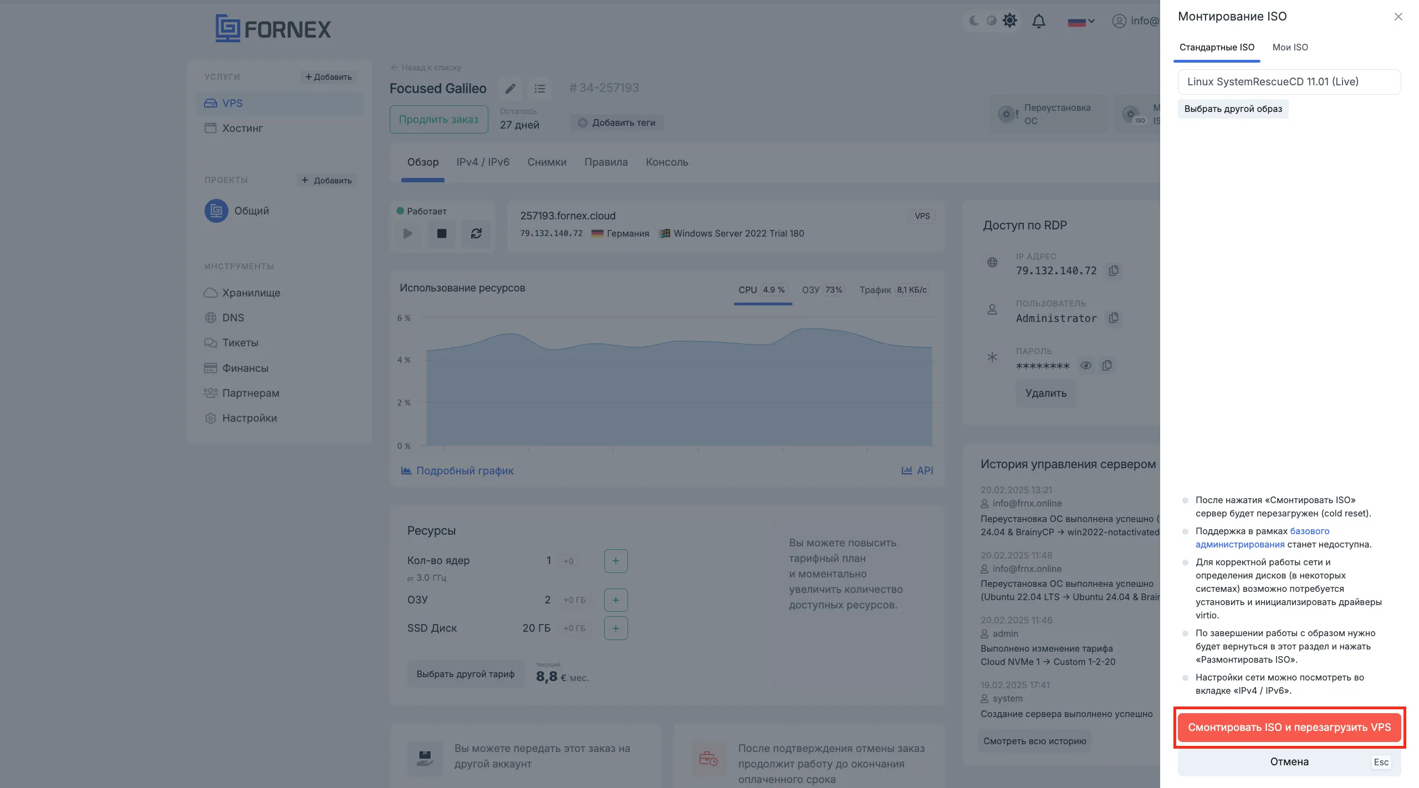Image resolution: width=1419 pixels, height=788 pixels.
Task: Click the transfer order icon
Action: coord(425,758)
